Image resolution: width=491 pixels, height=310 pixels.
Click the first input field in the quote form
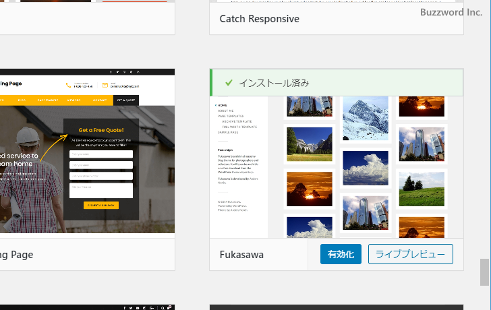point(101,154)
